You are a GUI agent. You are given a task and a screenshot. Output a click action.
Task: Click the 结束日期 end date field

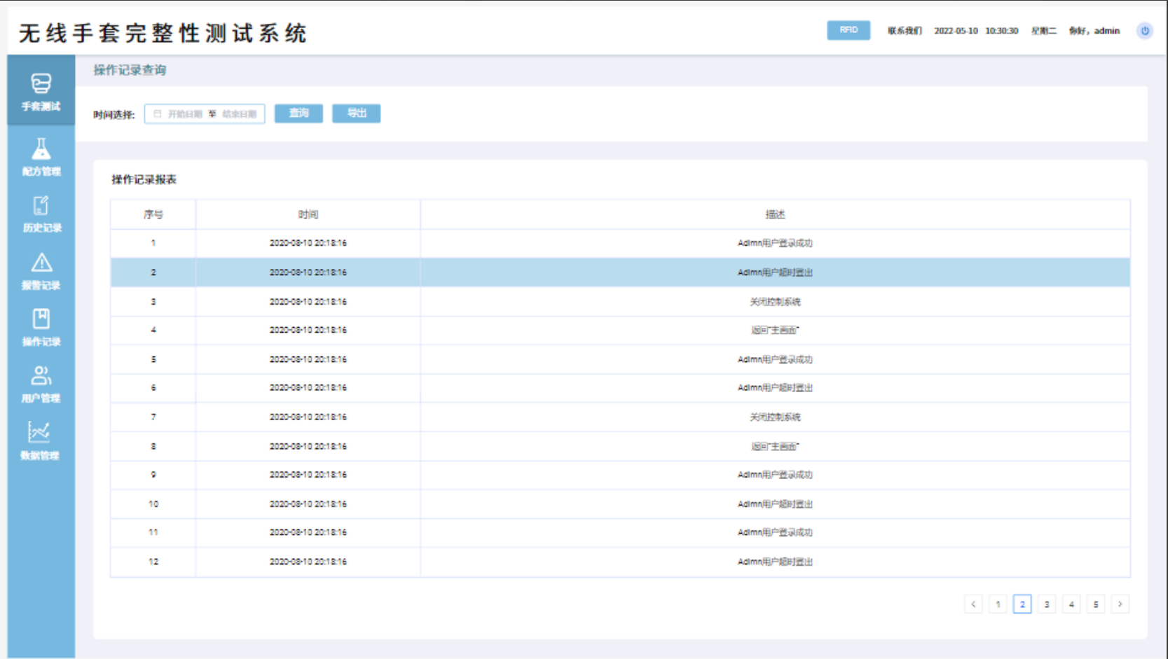click(239, 114)
